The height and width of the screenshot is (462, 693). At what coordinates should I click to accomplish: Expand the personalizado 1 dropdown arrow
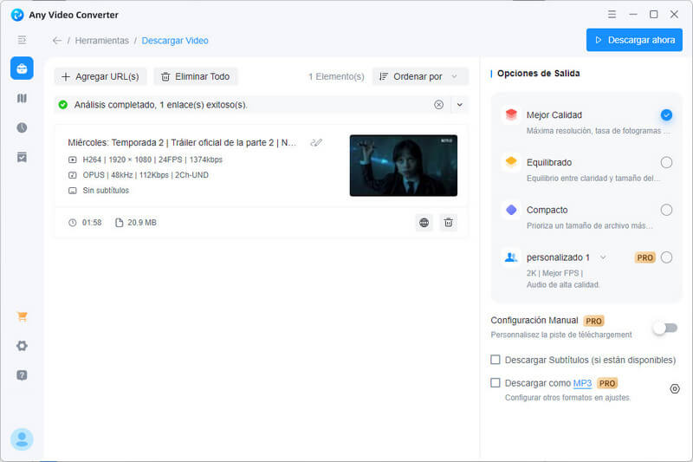tap(603, 257)
